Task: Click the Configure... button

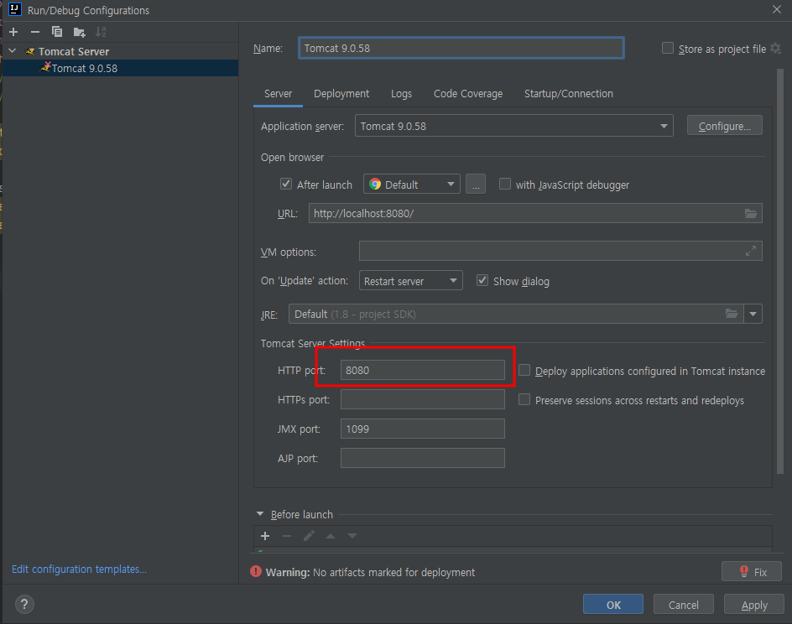Action: pos(724,126)
